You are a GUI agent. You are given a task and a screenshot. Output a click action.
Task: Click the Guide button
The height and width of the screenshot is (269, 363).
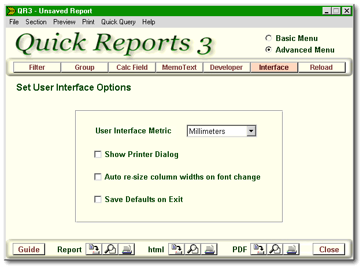pos(29,249)
